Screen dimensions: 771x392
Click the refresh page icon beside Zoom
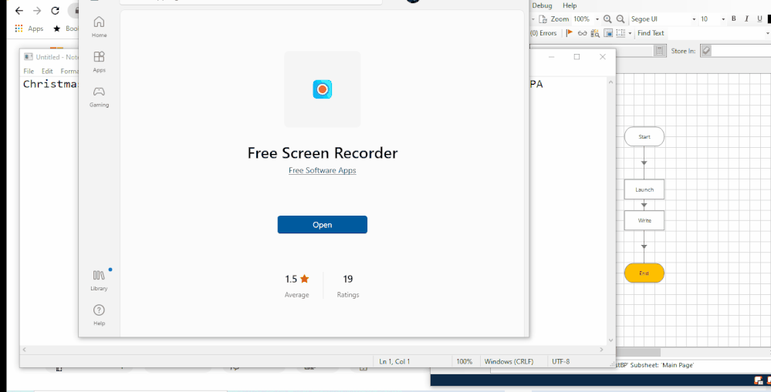[x=543, y=19]
